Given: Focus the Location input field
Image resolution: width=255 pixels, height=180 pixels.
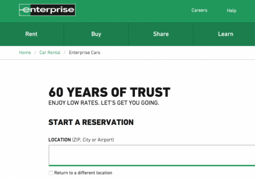Looking at the screenshot, I should (x=151, y=155).
